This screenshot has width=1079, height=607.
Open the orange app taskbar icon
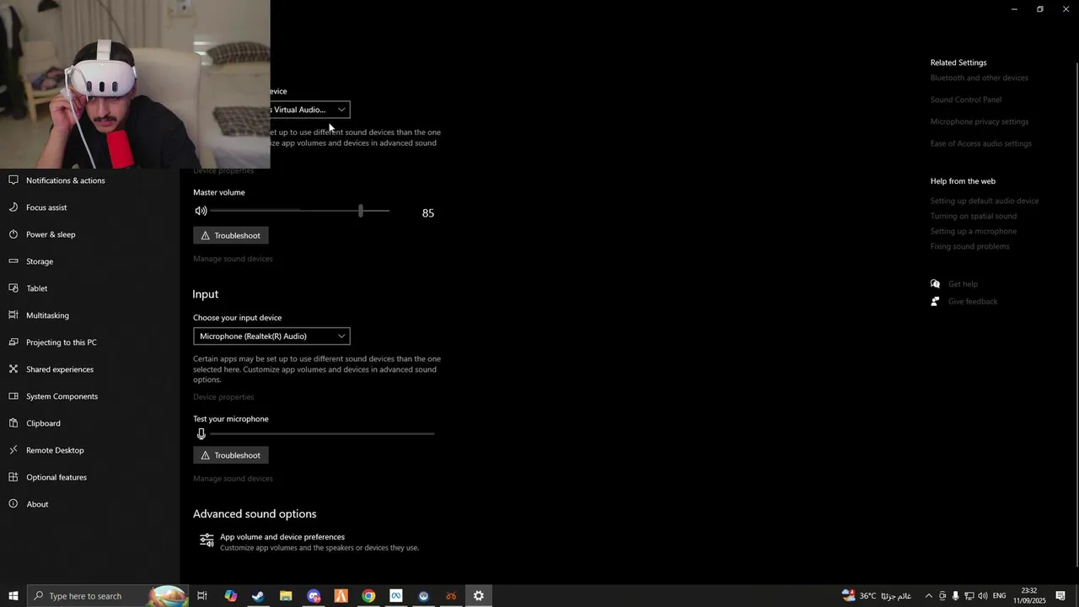(x=341, y=596)
